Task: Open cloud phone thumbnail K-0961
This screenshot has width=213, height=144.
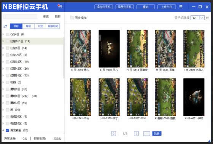Action: pyautogui.click(x=165, y=97)
